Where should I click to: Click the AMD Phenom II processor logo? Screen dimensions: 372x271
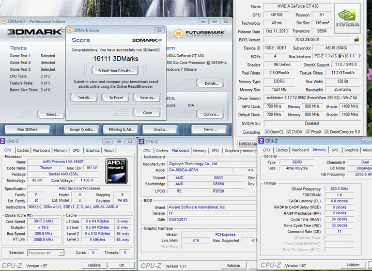tap(116, 171)
